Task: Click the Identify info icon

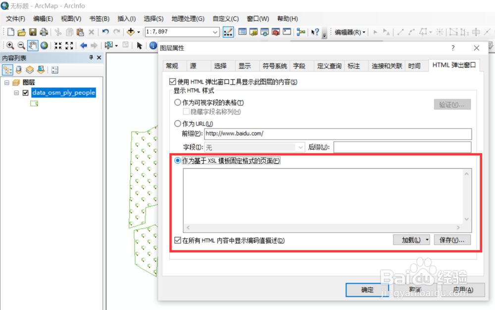Action: (x=152, y=45)
